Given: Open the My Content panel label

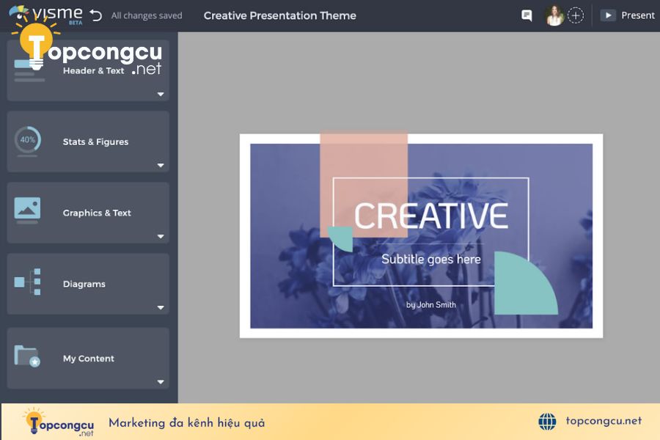Looking at the screenshot, I should click(x=89, y=359).
